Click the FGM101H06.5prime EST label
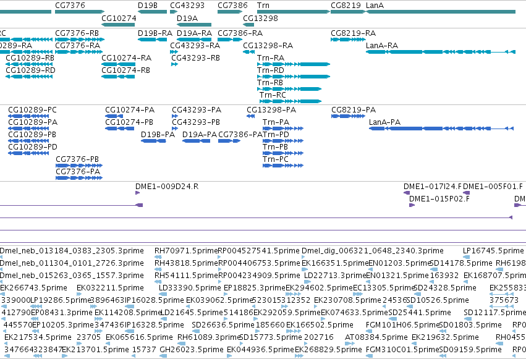The width and height of the screenshot is (526, 359). pos(402,325)
